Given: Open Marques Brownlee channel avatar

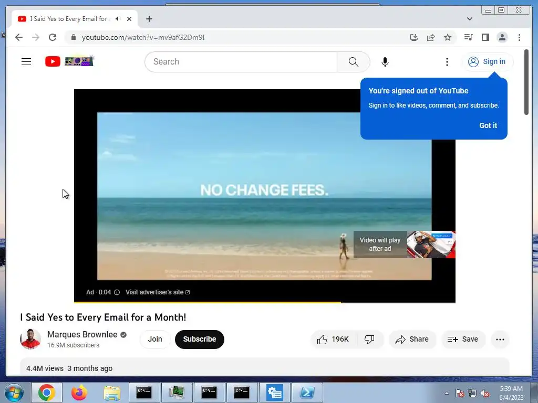Looking at the screenshot, I should point(30,339).
